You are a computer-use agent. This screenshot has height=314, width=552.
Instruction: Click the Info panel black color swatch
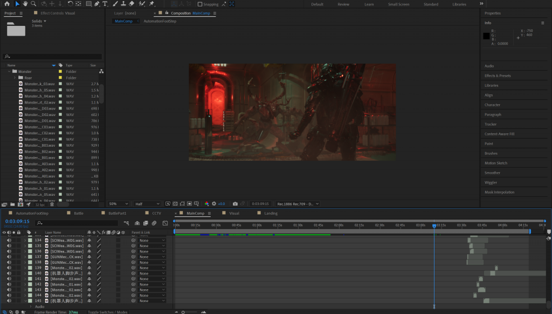tap(486, 36)
